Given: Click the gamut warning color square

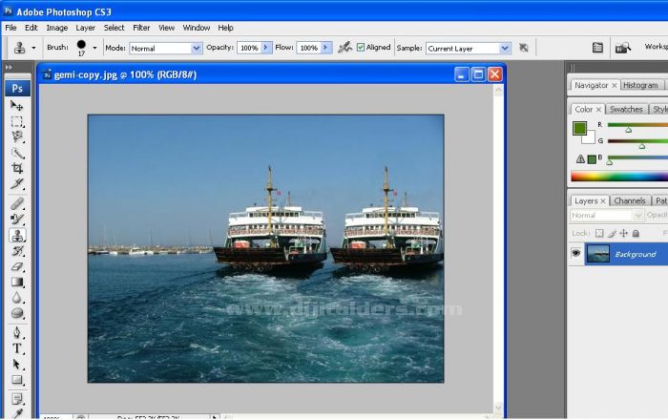Looking at the screenshot, I should (592, 159).
